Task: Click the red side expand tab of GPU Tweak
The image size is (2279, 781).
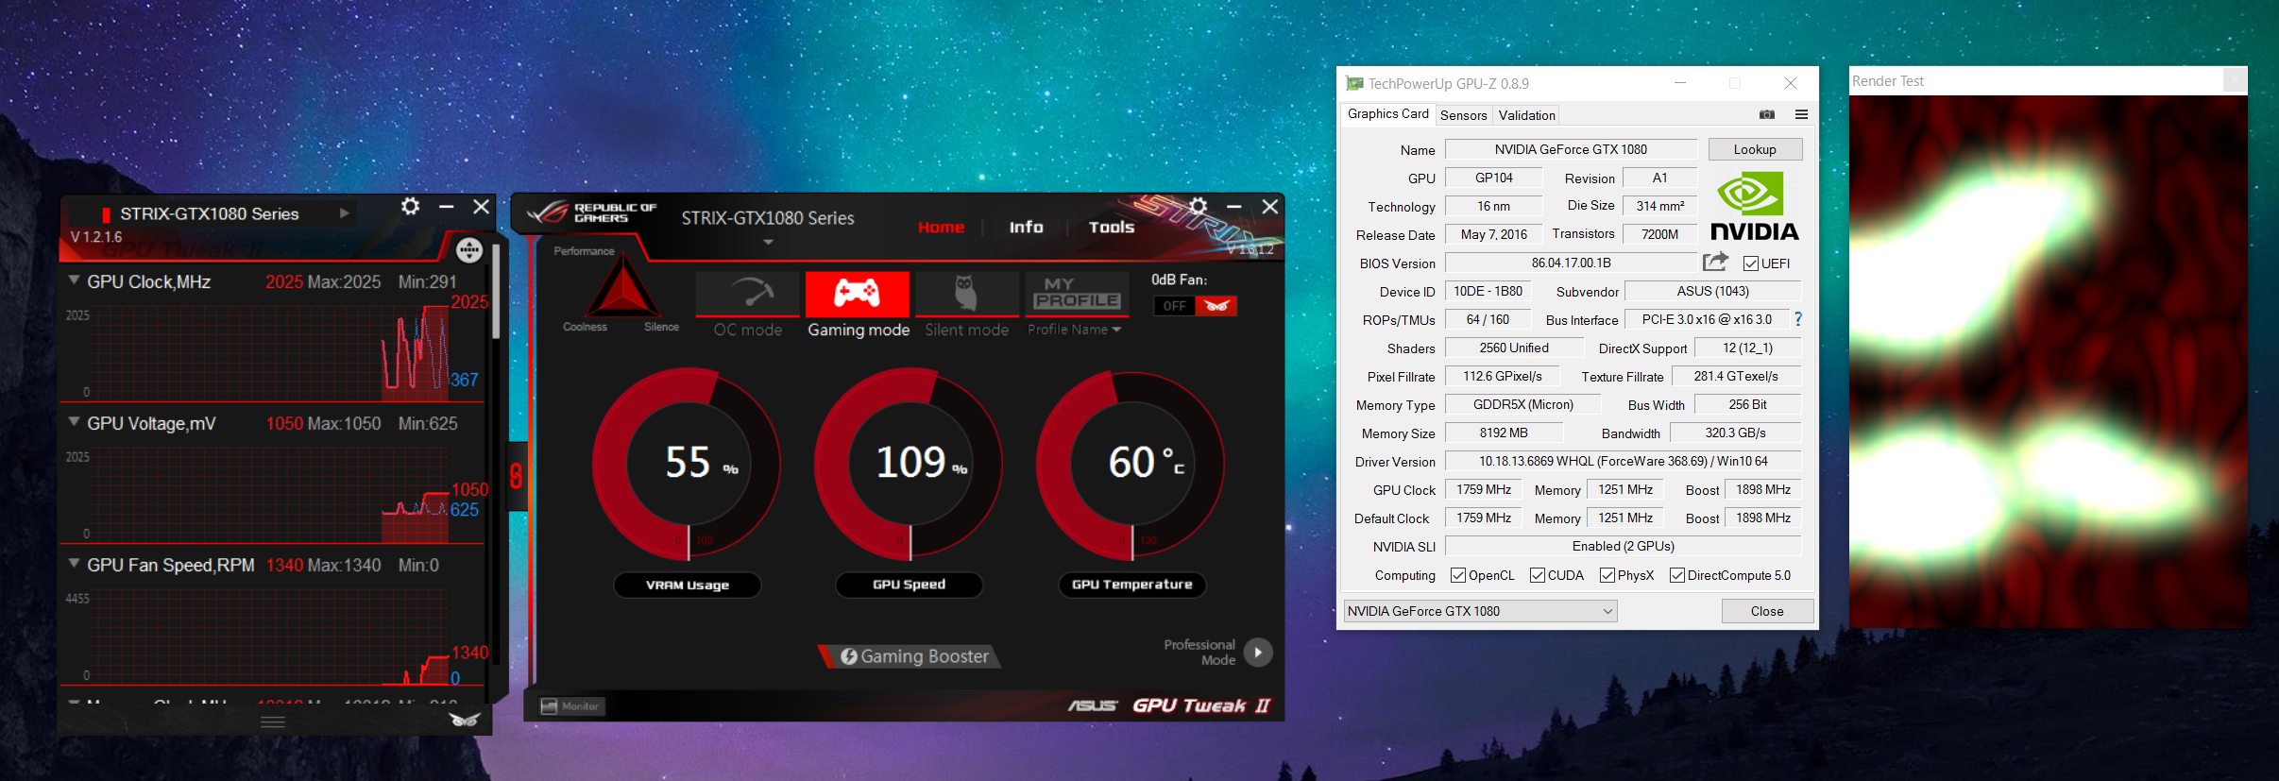Action: tap(517, 475)
